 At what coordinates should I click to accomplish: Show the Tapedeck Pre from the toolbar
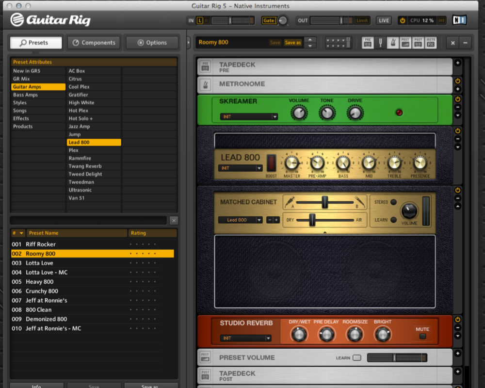pyautogui.click(x=368, y=42)
